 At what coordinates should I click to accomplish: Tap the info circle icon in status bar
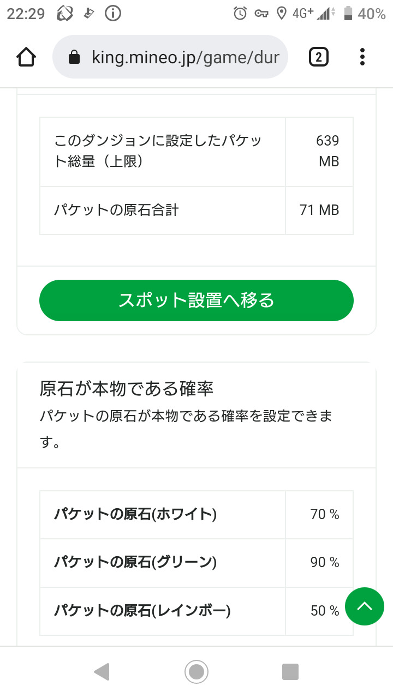[113, 14]
